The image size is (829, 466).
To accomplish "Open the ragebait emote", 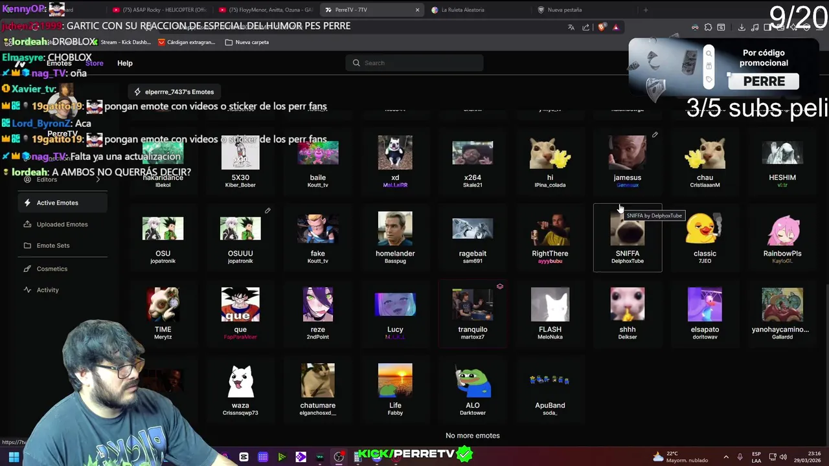I will click(473, 238).
